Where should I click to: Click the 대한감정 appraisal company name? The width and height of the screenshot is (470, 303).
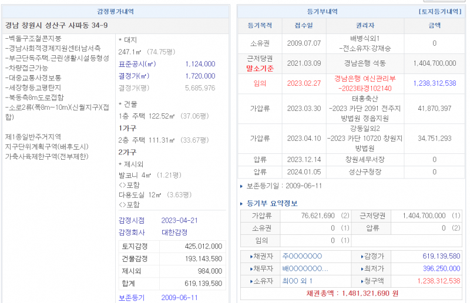point(175,233)
